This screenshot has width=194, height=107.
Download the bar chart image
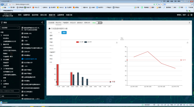[117, 42]
